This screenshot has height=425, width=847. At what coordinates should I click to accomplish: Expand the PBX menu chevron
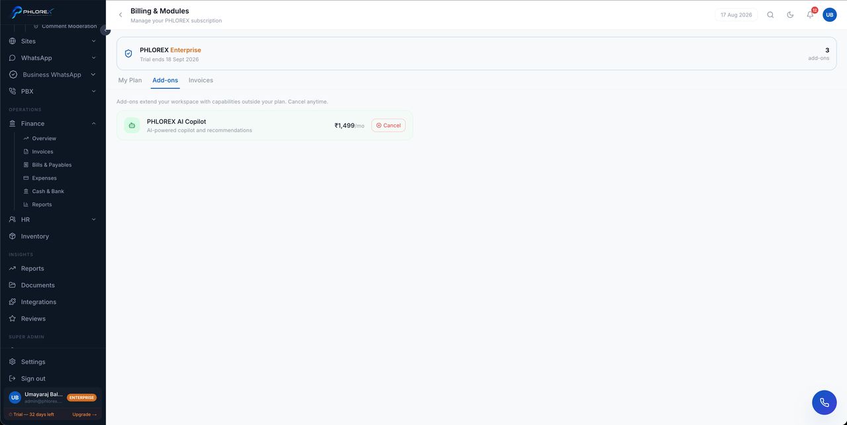coord(93,91)
